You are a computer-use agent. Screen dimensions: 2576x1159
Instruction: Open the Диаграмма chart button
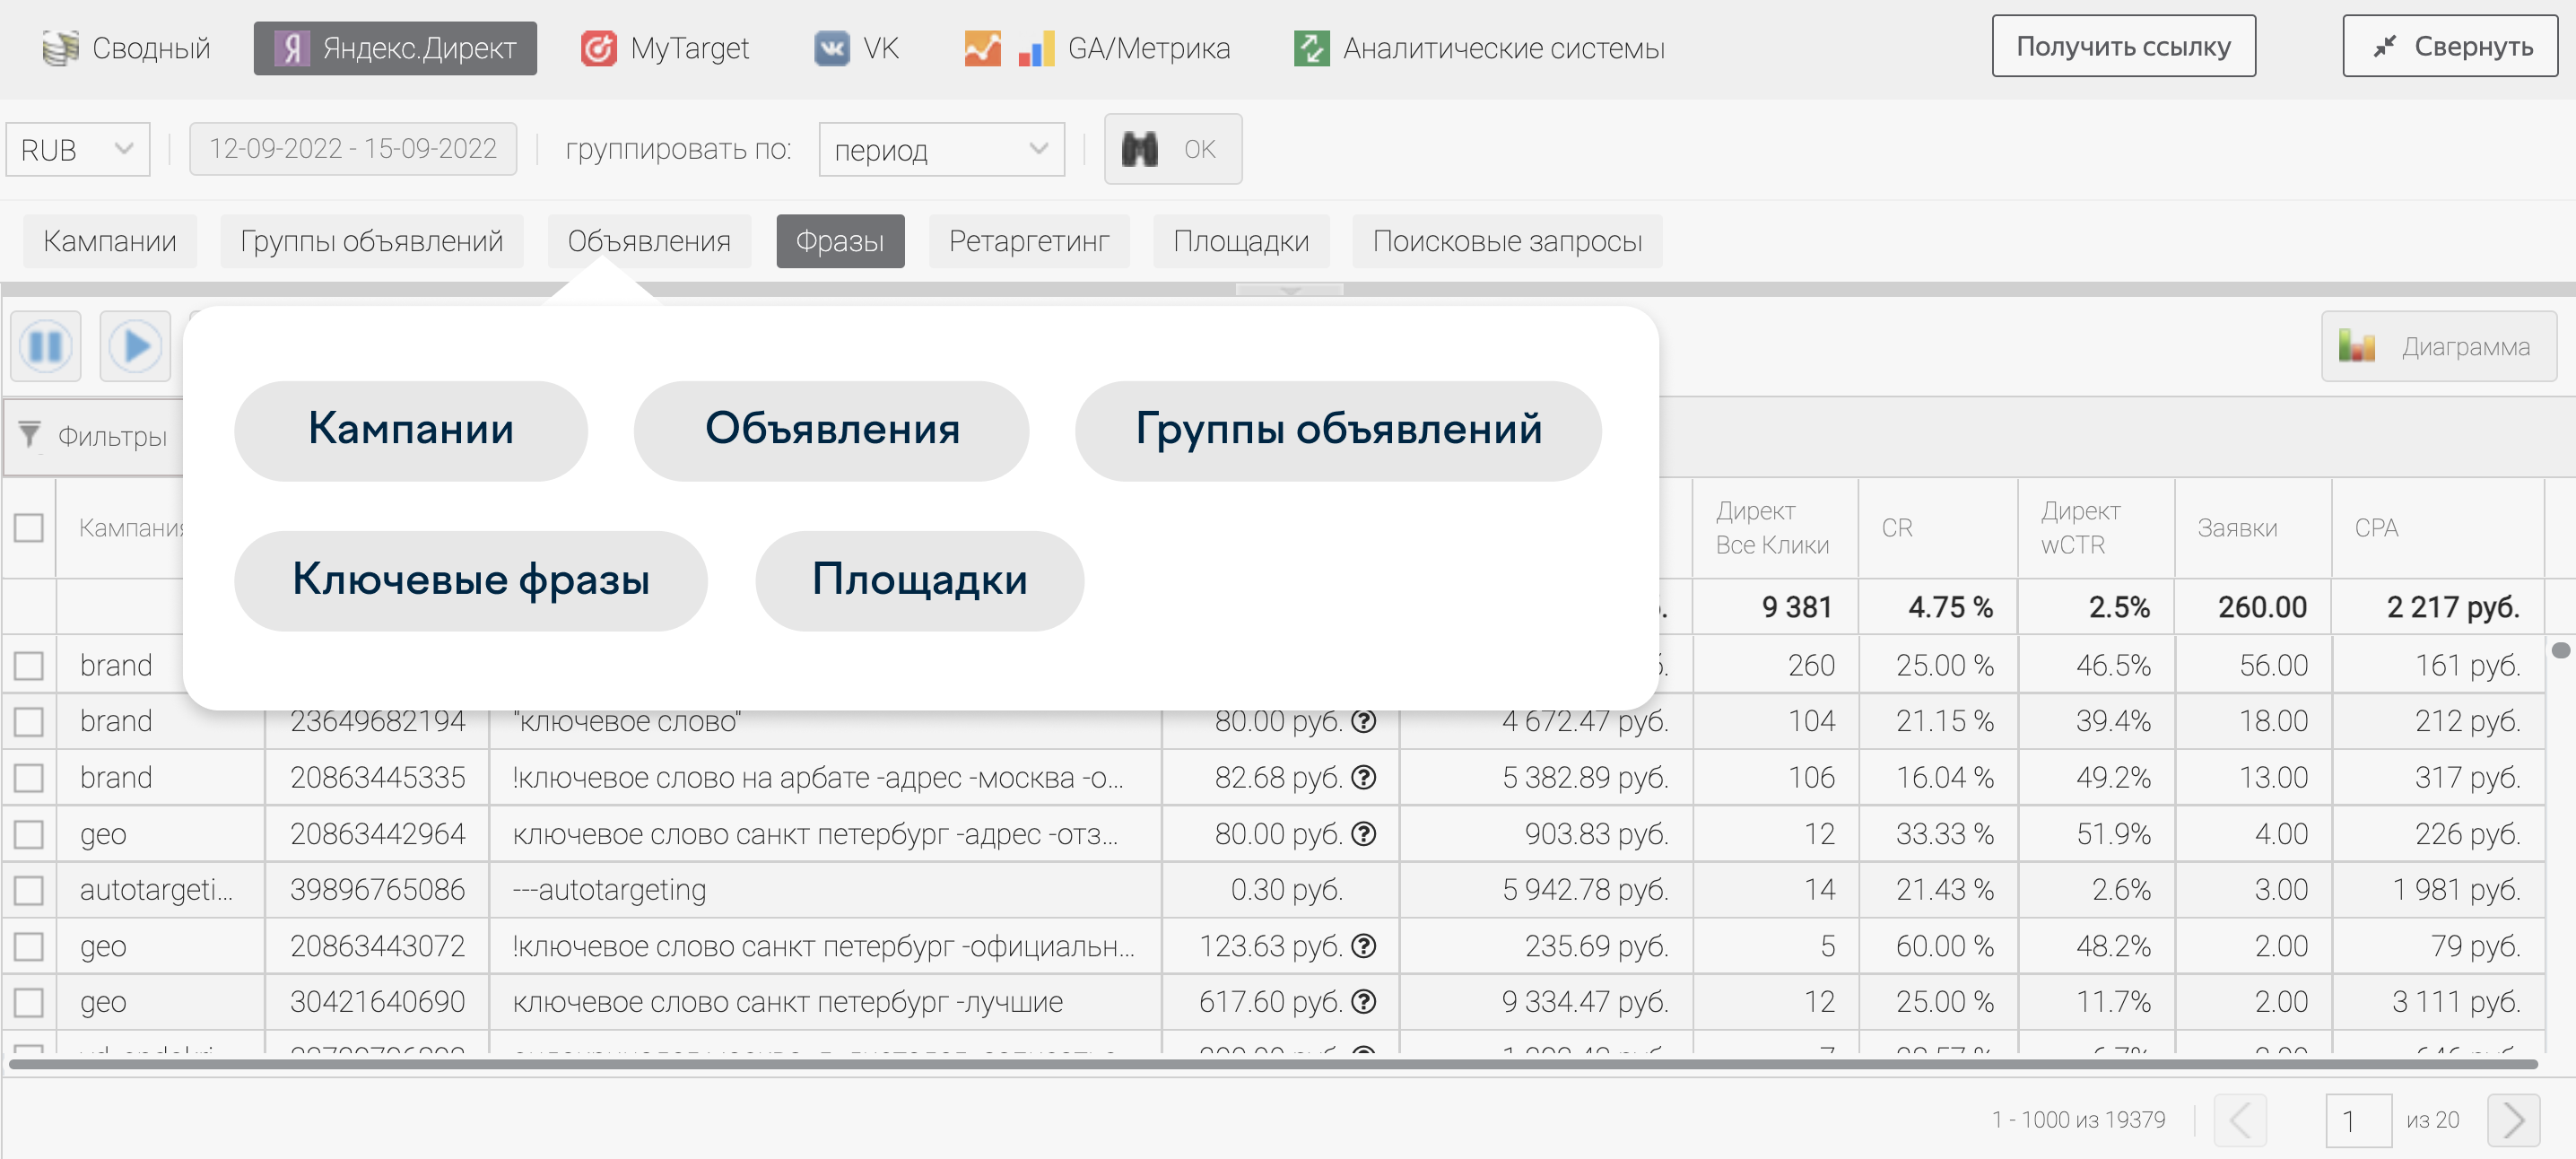pyautogui.click(x=2438, y=347)
